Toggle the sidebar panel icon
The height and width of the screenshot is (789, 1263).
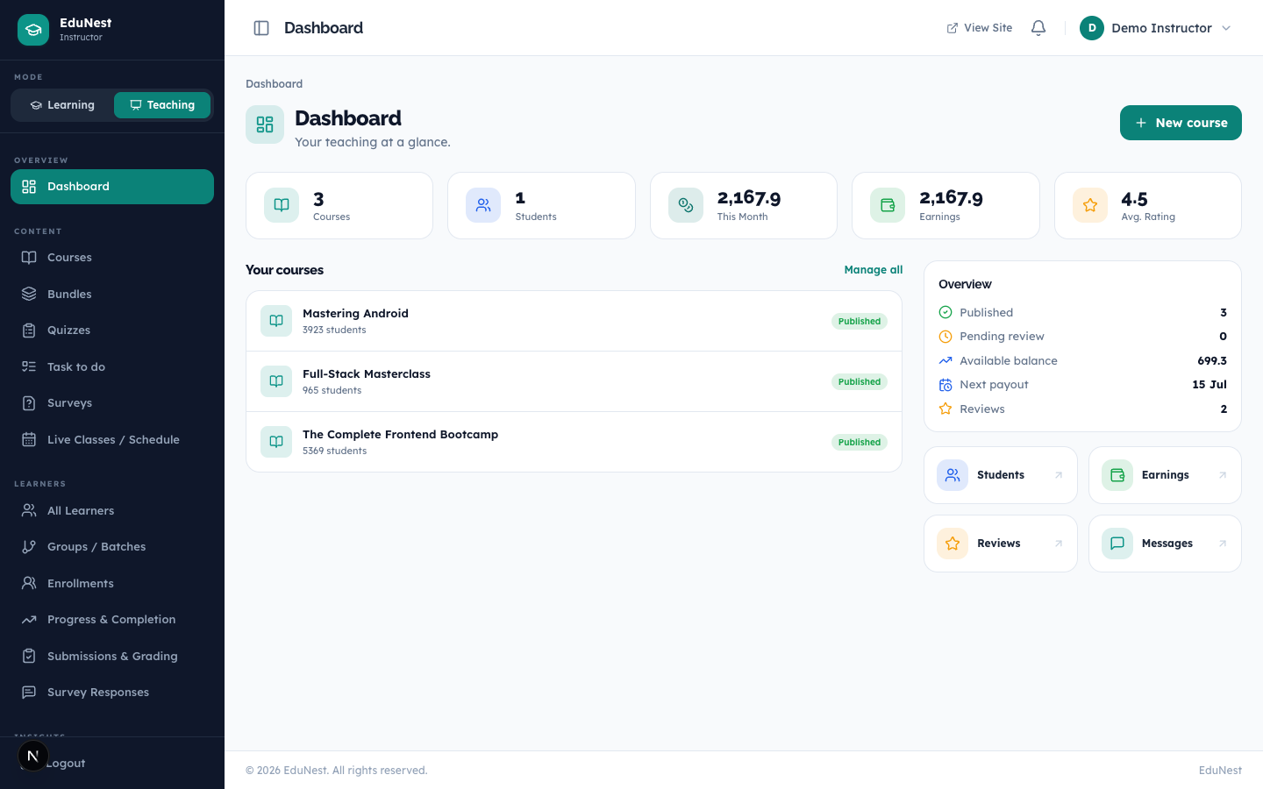[x=261, y=28]
